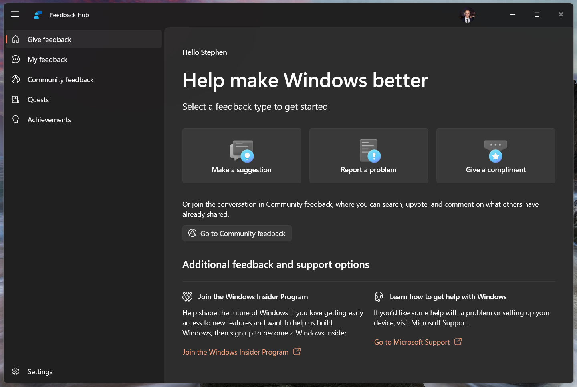The image size is (577, 387).
Task: Go to My feedback
Action: pos(84,60)
